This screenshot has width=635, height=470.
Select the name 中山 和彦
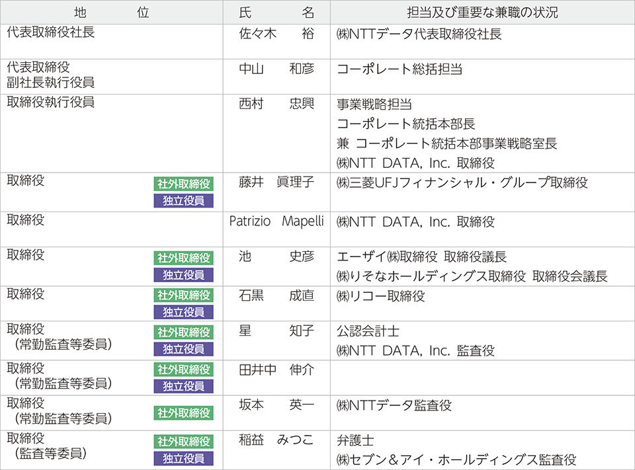276,69
